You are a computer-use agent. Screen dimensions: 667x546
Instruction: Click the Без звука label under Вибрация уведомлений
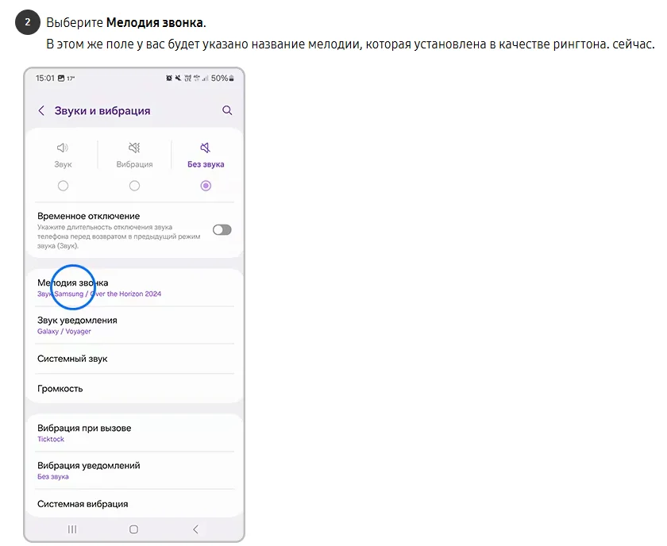(x=52, y=477)
